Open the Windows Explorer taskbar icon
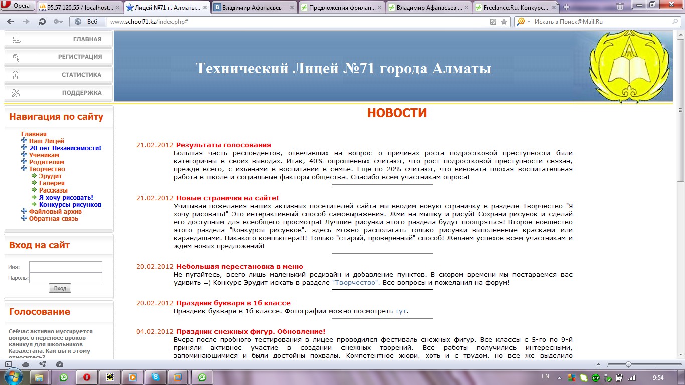The height and width of the screenshot is (385, 685). (39, 377)
